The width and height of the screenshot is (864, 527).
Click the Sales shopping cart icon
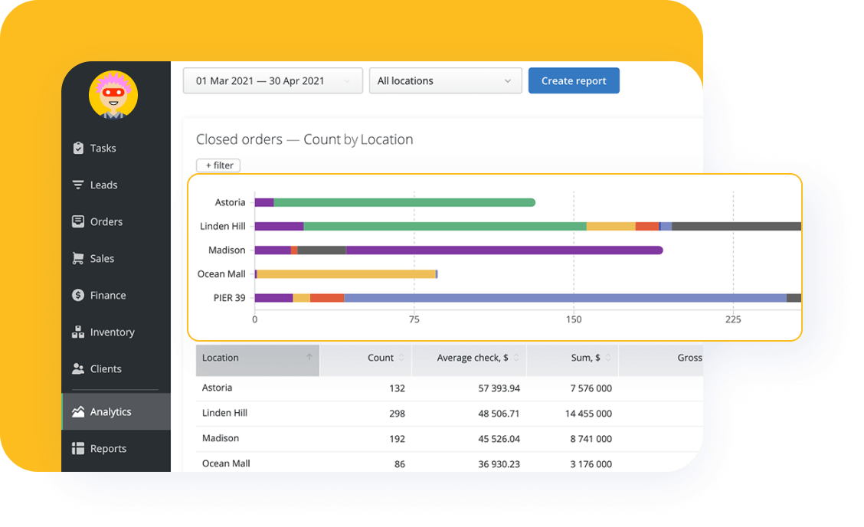point(78,258)
